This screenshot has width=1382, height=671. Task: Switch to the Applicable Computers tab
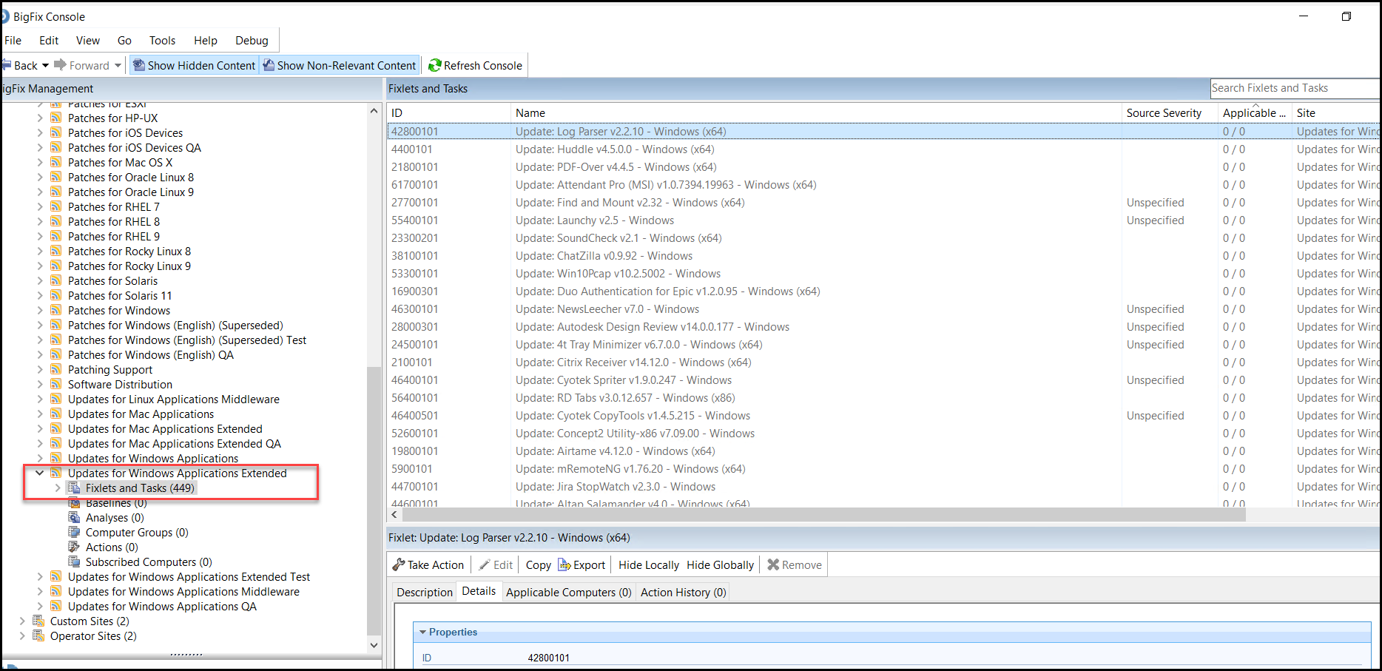pos(567,592)
